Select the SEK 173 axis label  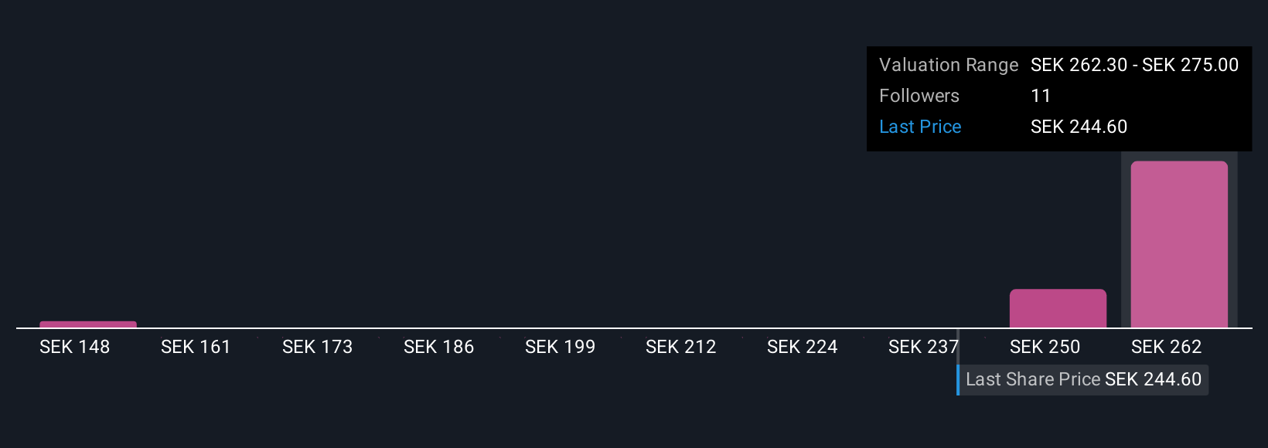point(317,347)
